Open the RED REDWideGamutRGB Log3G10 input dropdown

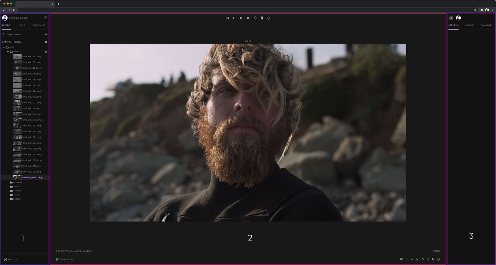pyautogui.click(x=75, y=251)
